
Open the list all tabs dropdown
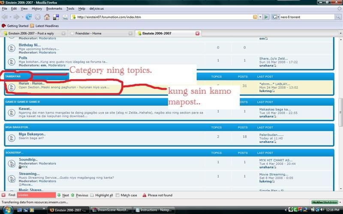point(340,33)
